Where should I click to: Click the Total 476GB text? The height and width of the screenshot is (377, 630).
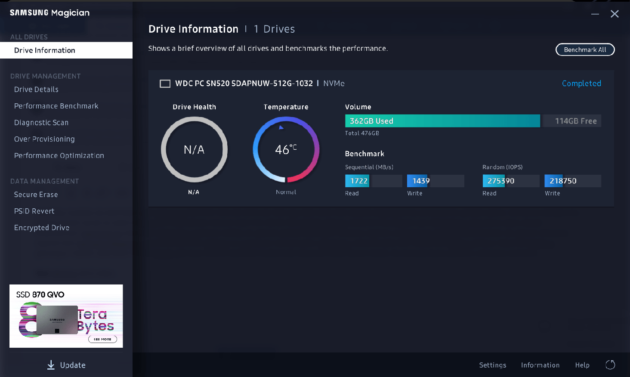click(362, 133)
